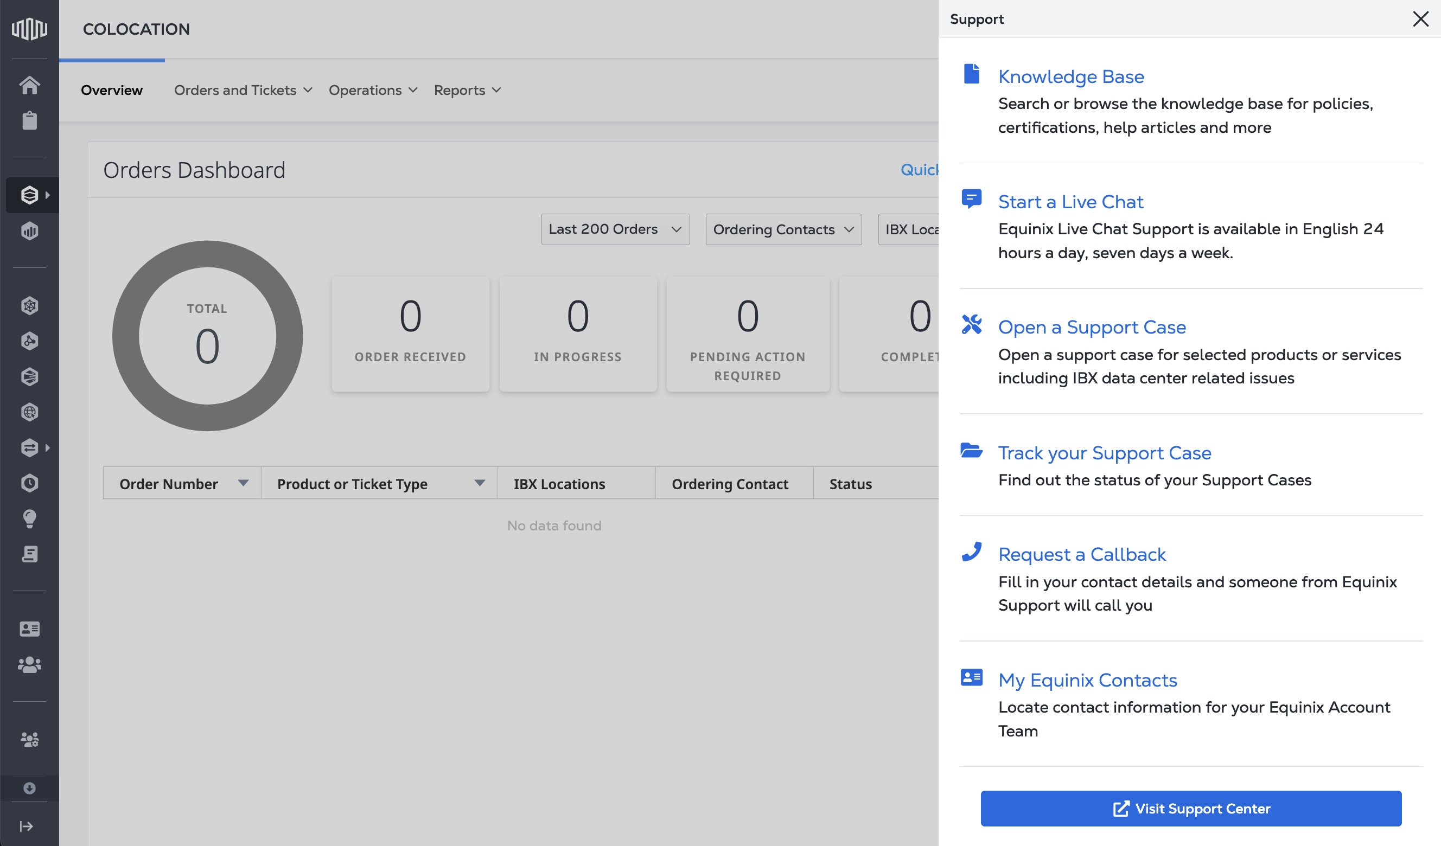
Task: Open the bar-chart hexagon sidebar icon
Action: tap(29, 231)
